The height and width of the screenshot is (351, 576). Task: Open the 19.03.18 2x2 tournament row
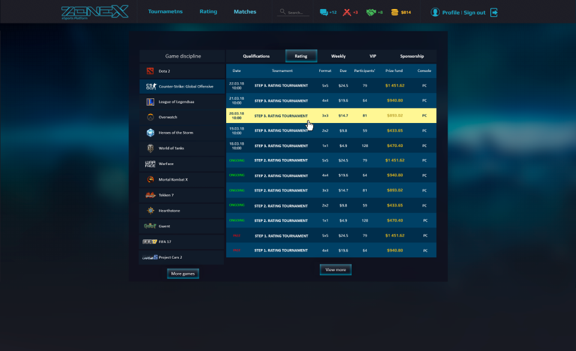pyautogui.click(x=331, y=131)
